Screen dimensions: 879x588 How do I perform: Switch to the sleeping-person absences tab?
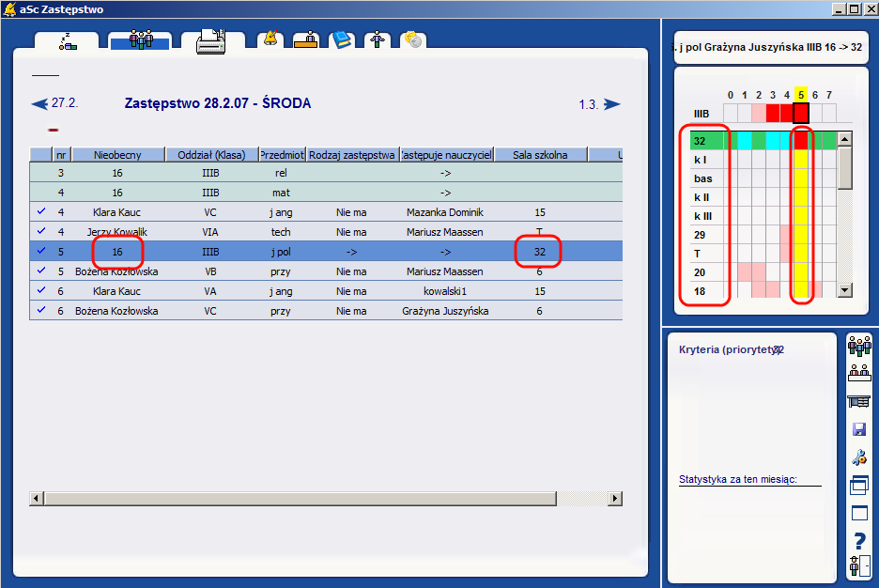[x=67, y=41]
